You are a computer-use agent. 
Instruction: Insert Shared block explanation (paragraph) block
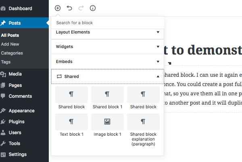(143, 130)
